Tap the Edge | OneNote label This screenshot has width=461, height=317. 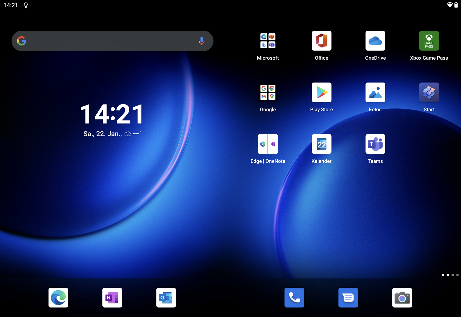[268, 161]
